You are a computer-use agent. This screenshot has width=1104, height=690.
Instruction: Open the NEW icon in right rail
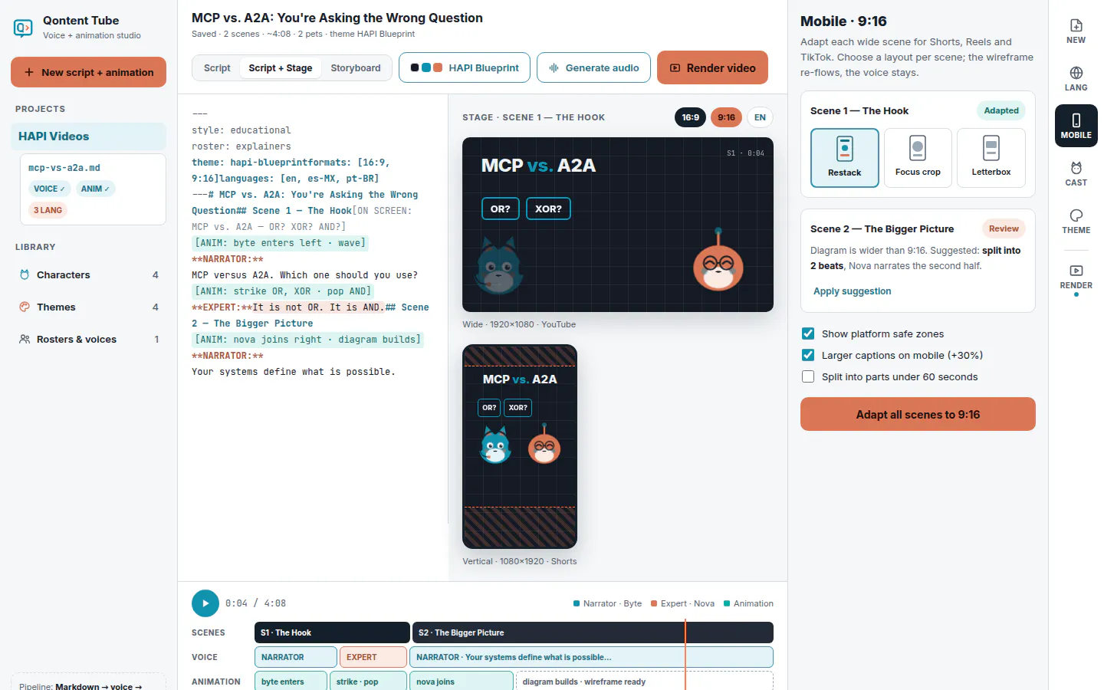1076,31
